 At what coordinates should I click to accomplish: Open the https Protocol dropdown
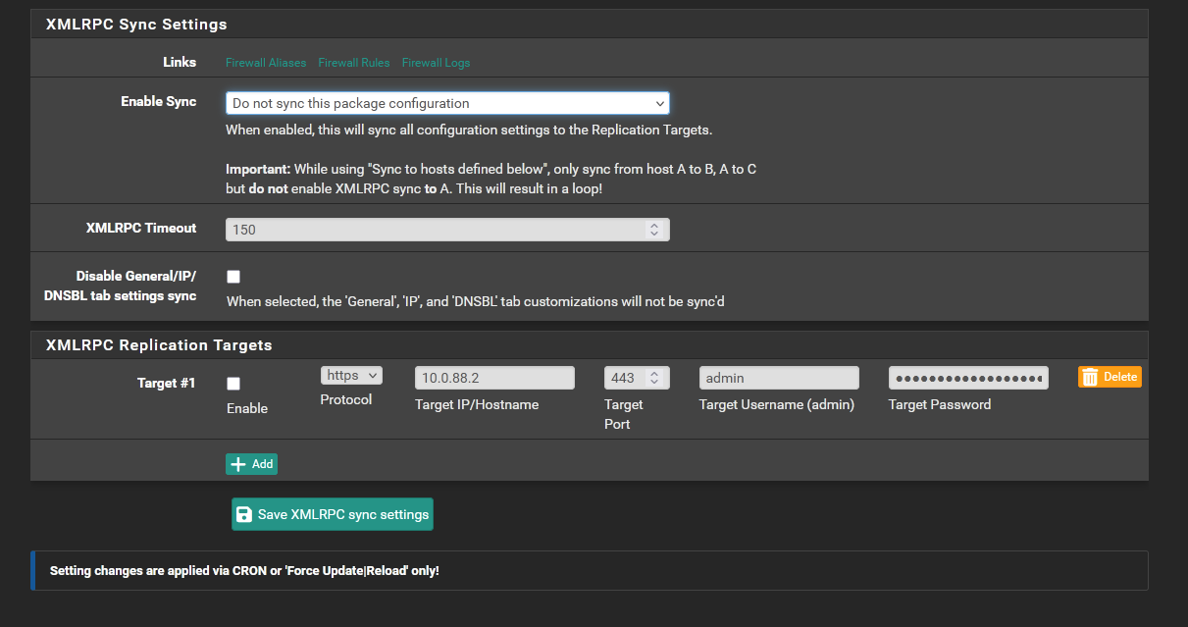(x=351, y=376)
